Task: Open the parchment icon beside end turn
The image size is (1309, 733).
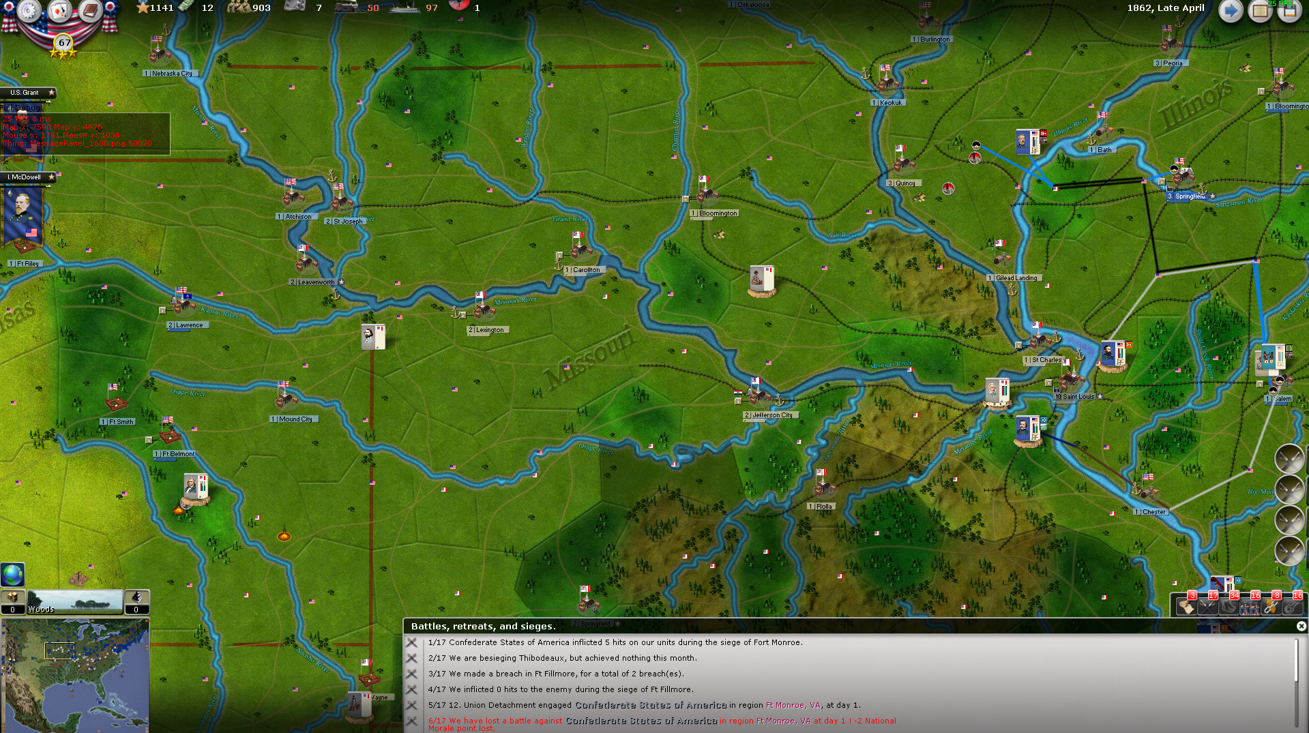Action: click(1260, 11)
